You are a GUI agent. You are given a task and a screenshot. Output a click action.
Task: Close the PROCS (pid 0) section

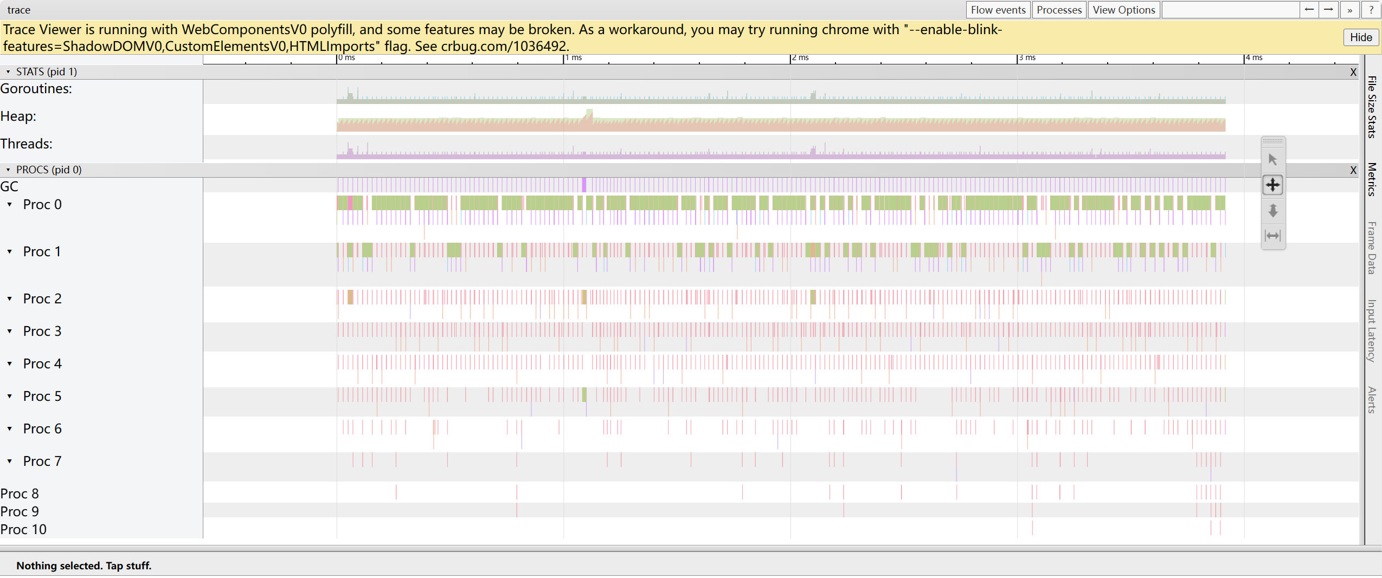point(1353,170)
